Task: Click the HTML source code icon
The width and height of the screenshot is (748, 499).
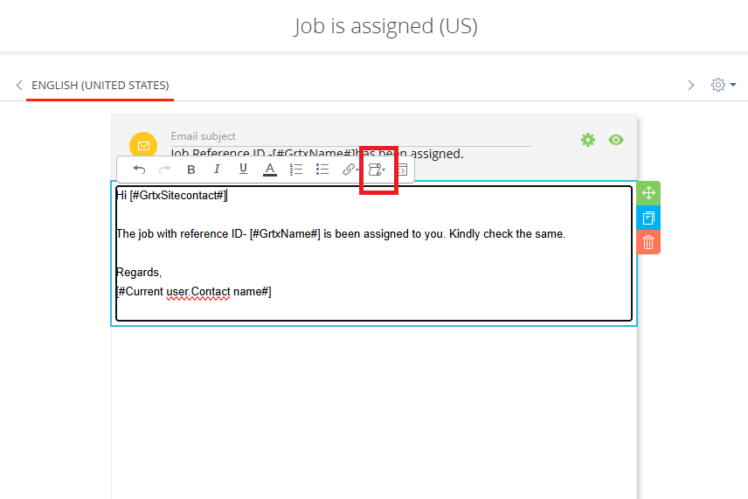Action: tap(402, 170)
